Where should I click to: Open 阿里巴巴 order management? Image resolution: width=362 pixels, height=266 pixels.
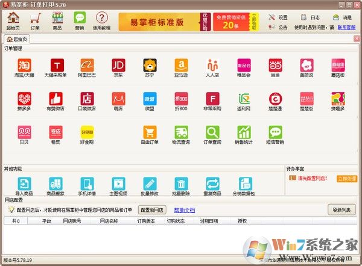click(87, 66)
